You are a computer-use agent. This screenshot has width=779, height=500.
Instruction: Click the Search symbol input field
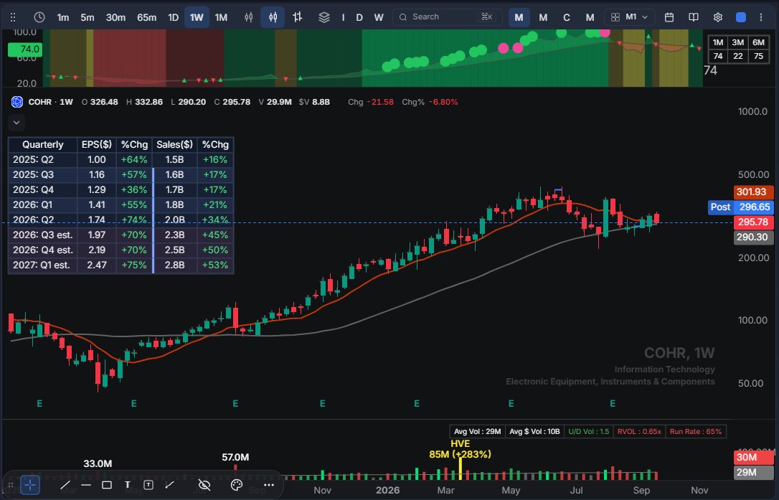pos(446,17)
